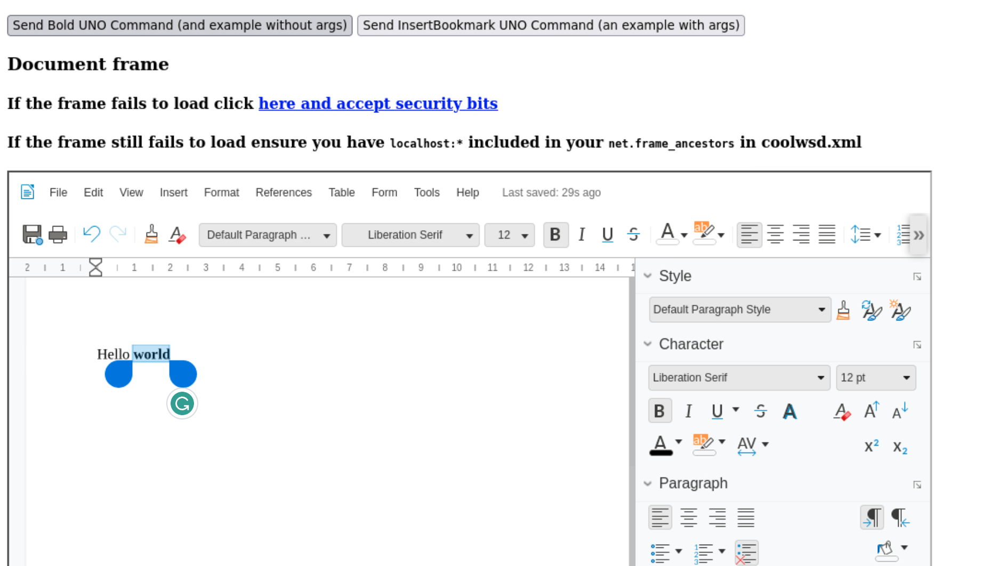Open sidebar Default Paragraph Style dropdown
Image resolution: width=985 pixels, height=566 pixels.
pos(740,310)
